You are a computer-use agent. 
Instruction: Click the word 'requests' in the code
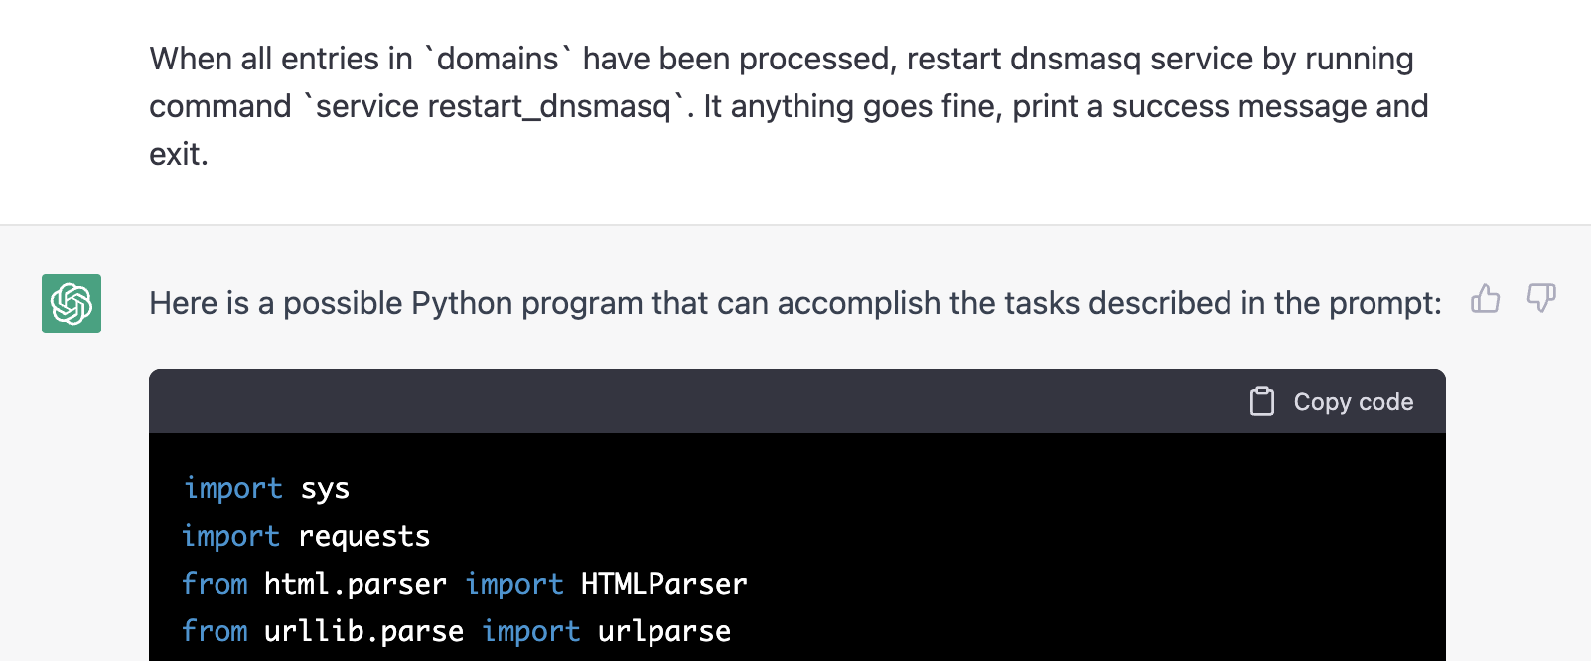[x=364, y=536]
